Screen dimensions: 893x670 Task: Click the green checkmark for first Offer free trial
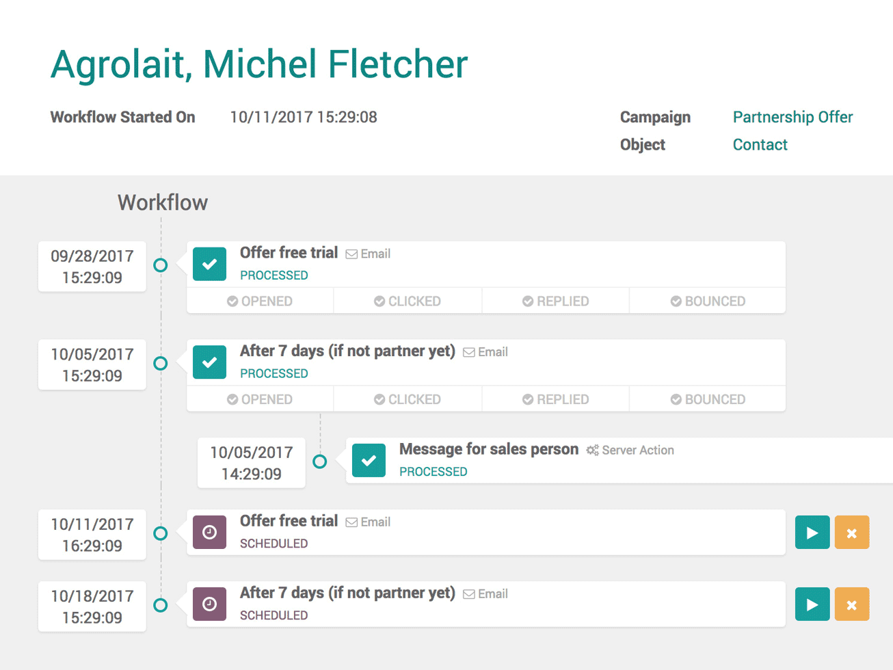coord(209,264)
